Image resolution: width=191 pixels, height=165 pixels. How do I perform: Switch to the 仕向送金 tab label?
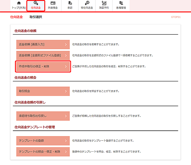[x=36, y=8]
